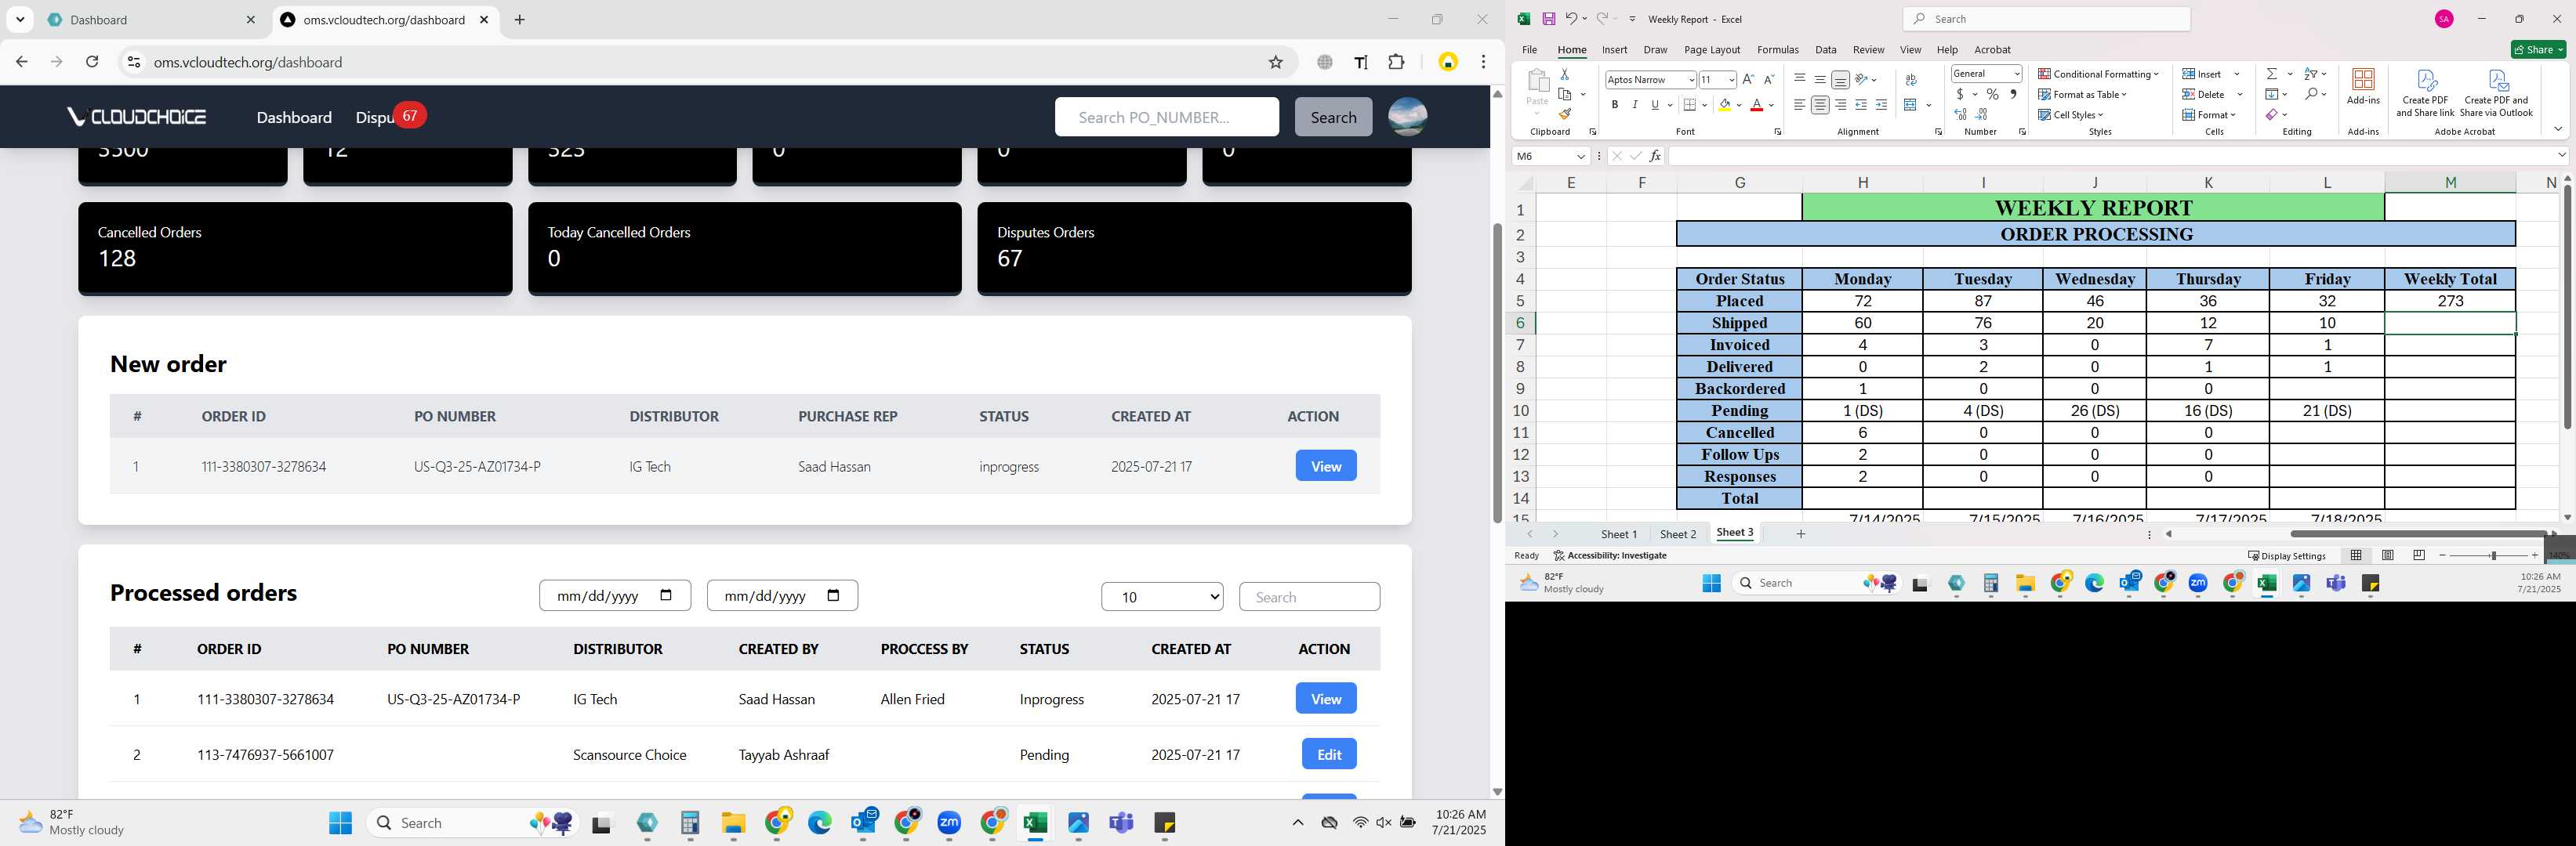Click the Clear eraser icon in Editing
This screenshot has height=846, width=2576.
pos(2272,114)
